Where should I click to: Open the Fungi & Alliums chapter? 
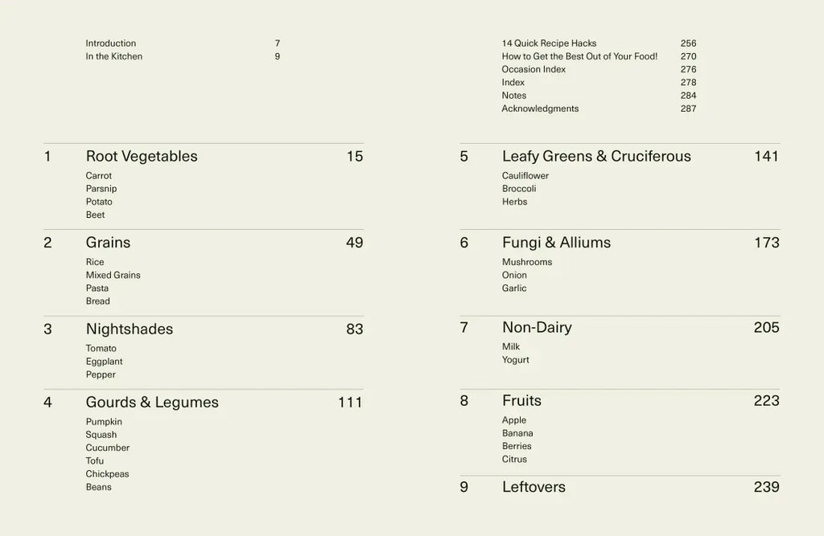556,243
